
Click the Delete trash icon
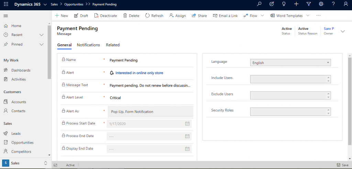(x=131, y=16)
